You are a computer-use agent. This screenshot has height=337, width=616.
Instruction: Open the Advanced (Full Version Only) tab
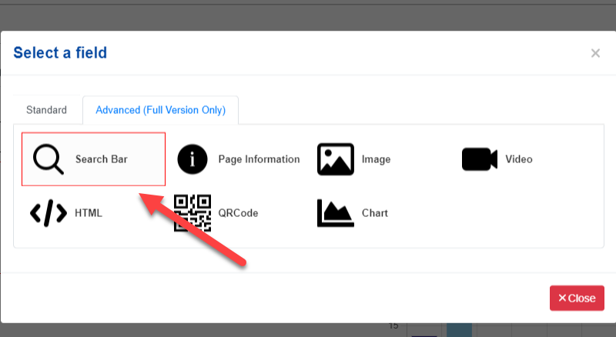tap(161, 110)
